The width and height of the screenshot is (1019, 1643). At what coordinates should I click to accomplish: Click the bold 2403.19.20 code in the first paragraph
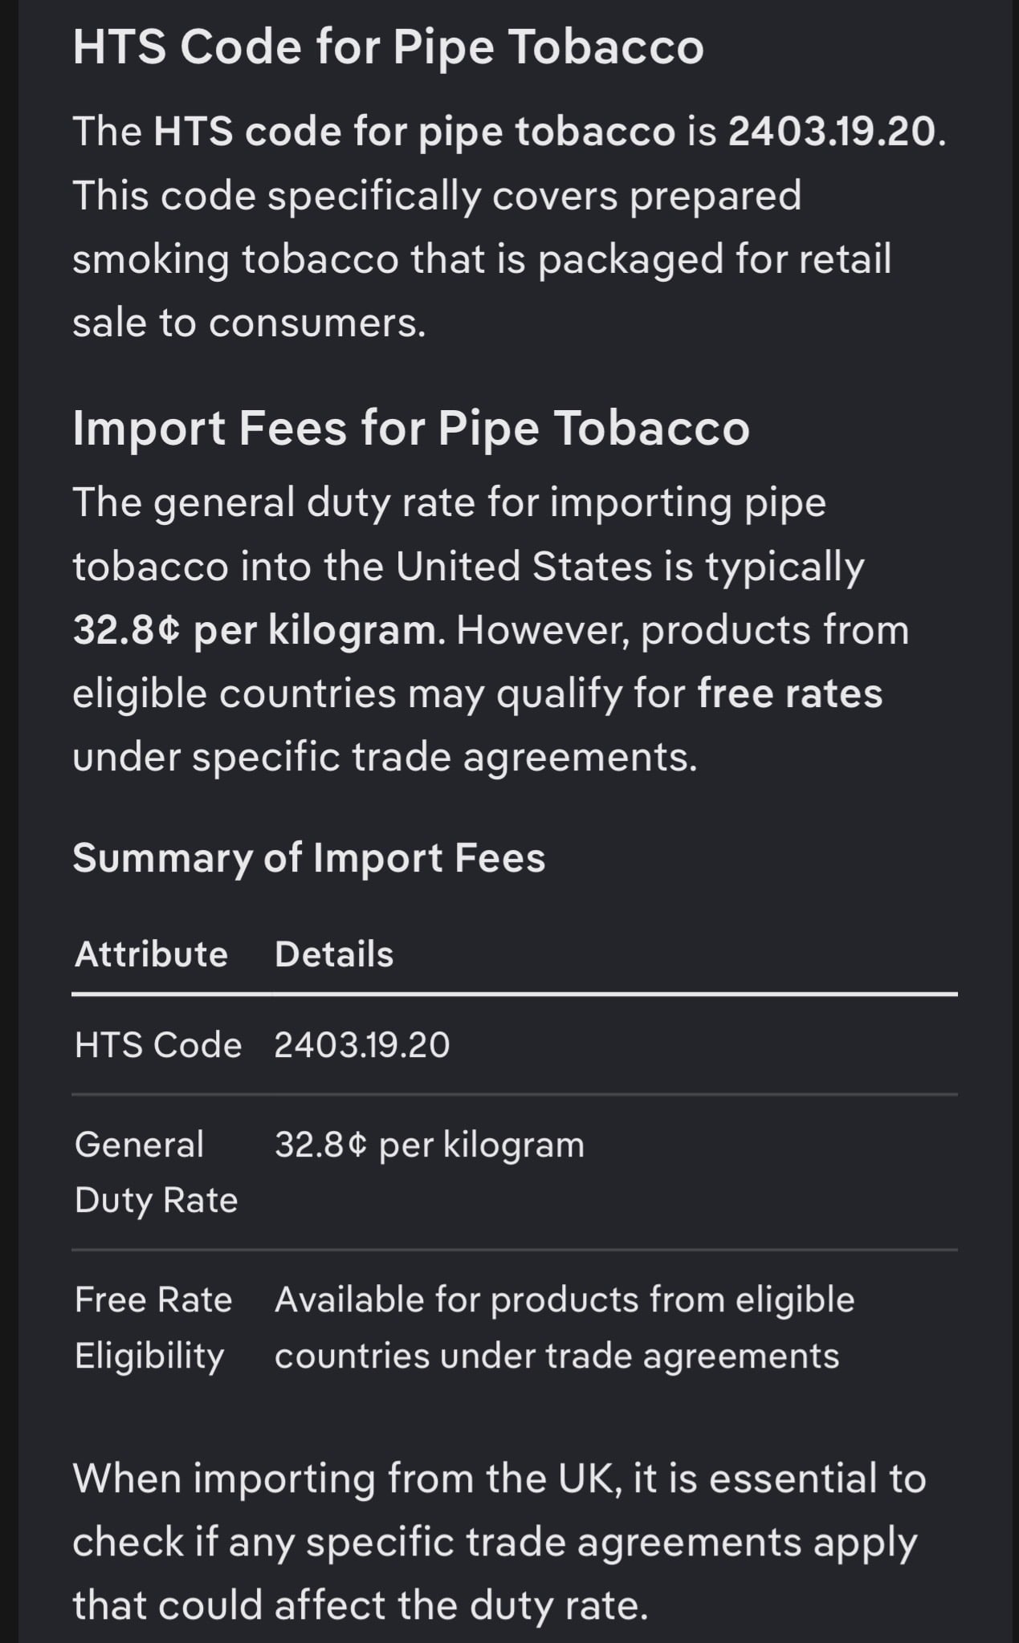click(832, 132)
